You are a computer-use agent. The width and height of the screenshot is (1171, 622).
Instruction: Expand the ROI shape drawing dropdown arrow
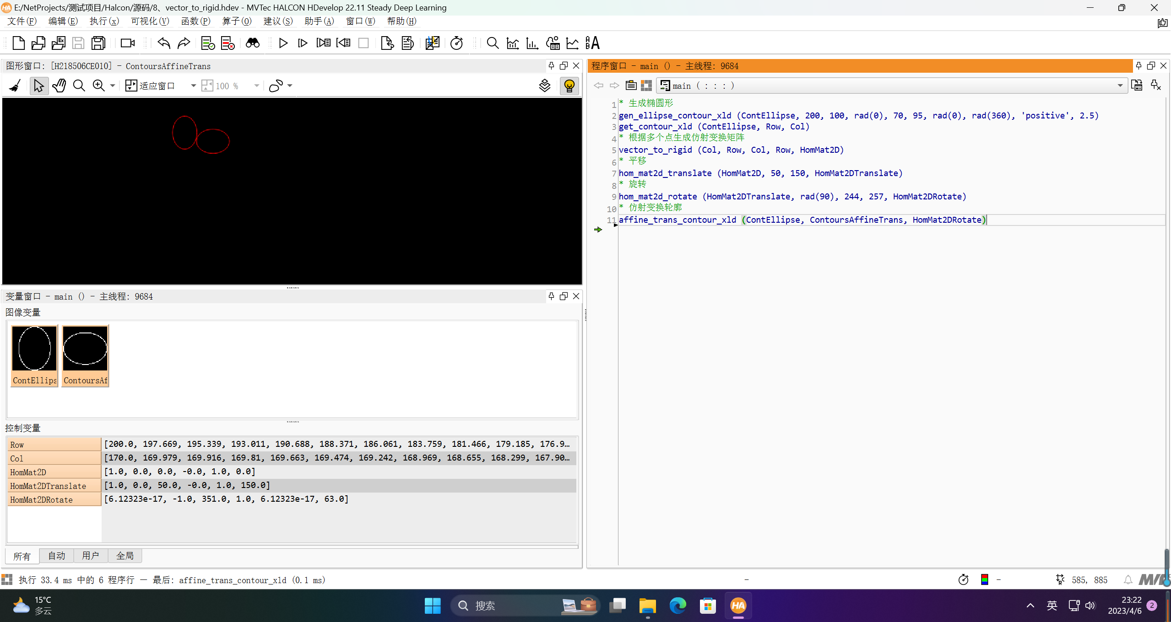(x=290, y=86)
